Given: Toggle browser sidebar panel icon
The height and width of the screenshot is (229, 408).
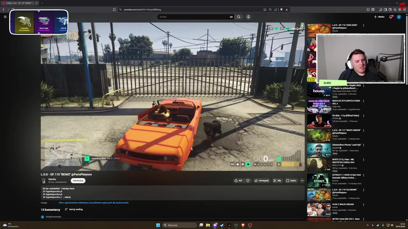Looking at the screenshot, I should pos(385,10).
